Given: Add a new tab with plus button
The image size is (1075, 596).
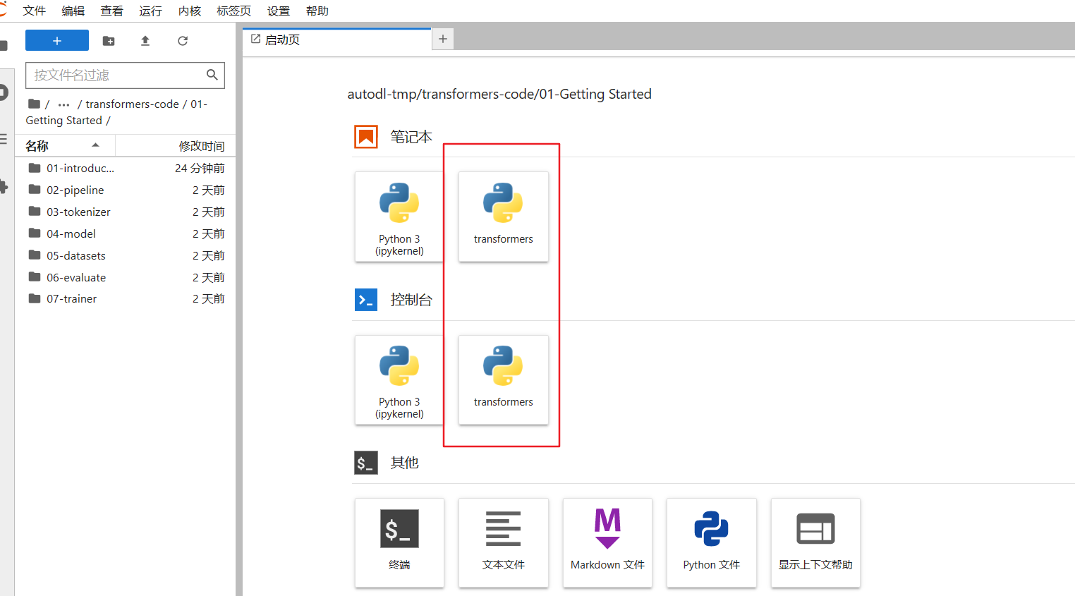Looking at the screenshot, I should tap(443, 39).
